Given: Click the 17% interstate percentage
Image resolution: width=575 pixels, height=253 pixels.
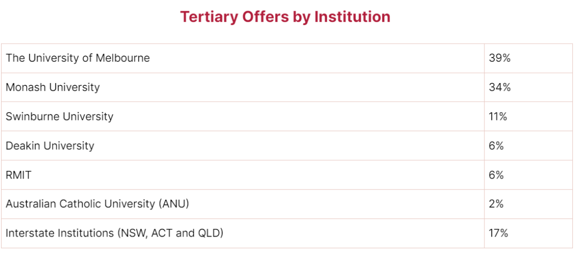Looking at the screenshot, I should coord(498,233).
